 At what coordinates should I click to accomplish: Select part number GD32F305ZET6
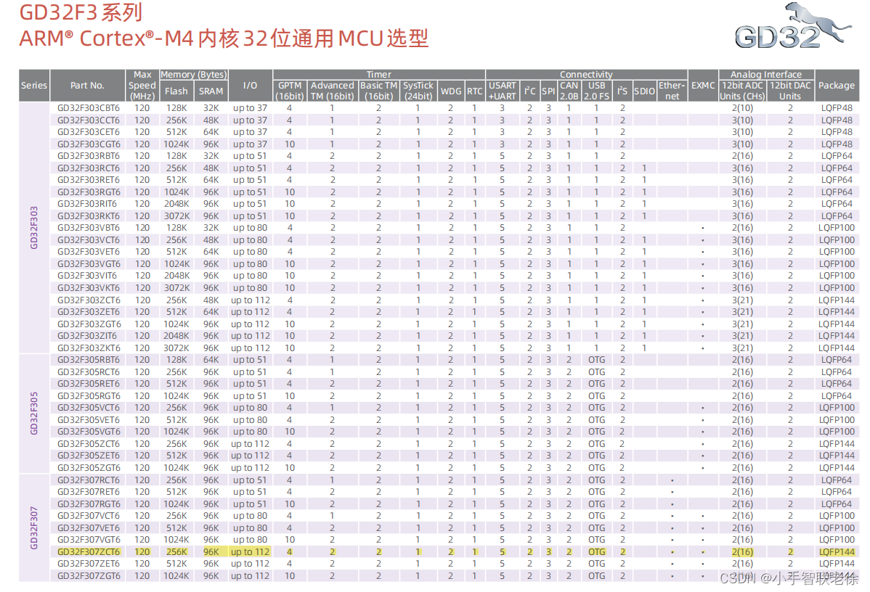click(x=89, y=456)
